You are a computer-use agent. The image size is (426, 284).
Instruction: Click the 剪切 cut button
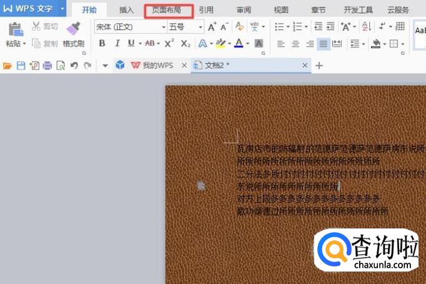click(45, 26)
